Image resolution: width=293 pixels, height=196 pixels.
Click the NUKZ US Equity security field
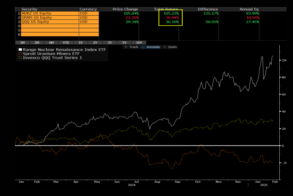pos(50,13)
